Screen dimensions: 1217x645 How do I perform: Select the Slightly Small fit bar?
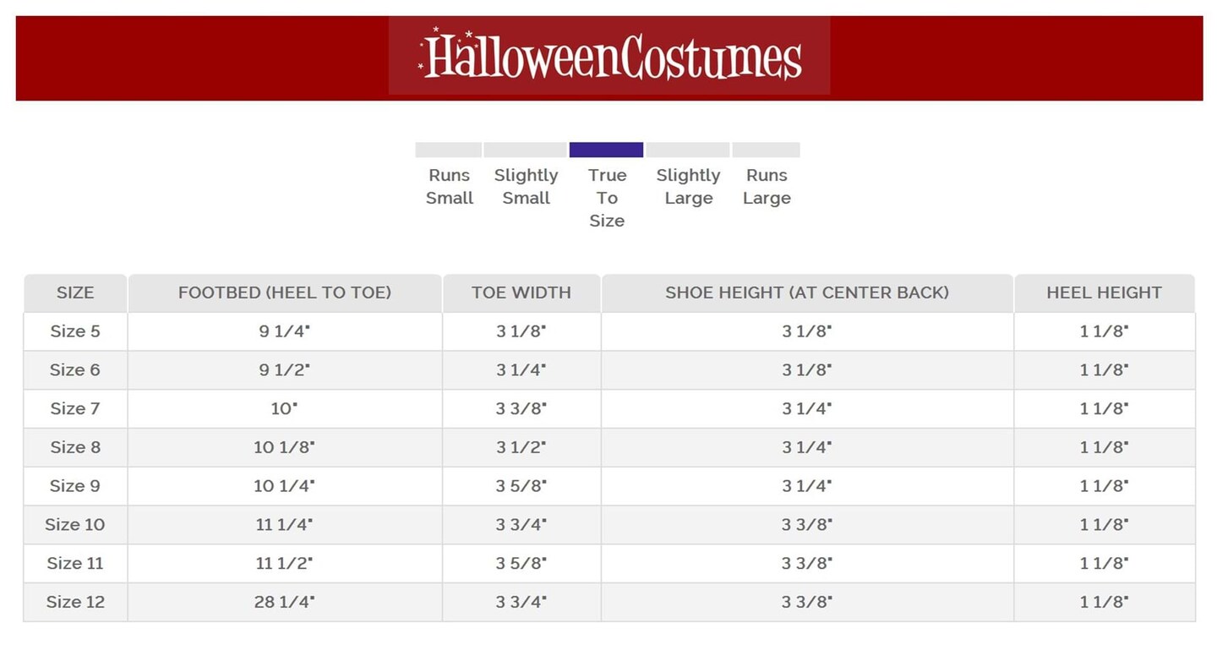coord(525,150)
